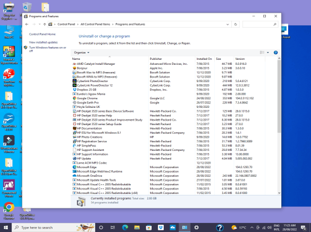Click the scrollbar down arrow
This screenshot has width=311, height=232.
pos(279,193)
